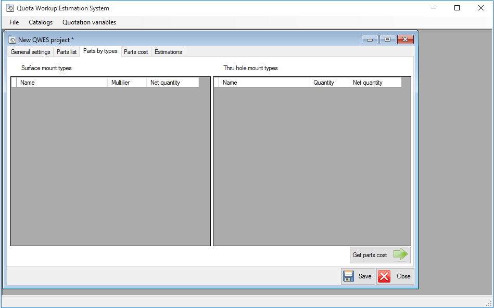The width and height of the screenshot is (494, 308).
Task: Open the File menu
Action: [x=14, y=22]
